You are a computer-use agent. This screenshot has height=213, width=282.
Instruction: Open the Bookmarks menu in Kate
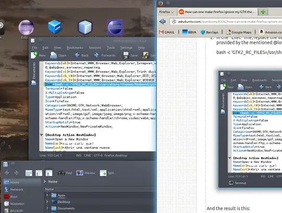click(x=75, y=48)
